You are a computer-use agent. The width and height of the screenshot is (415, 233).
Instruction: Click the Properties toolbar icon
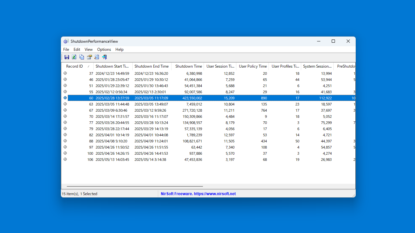click(x=89, y=57)
